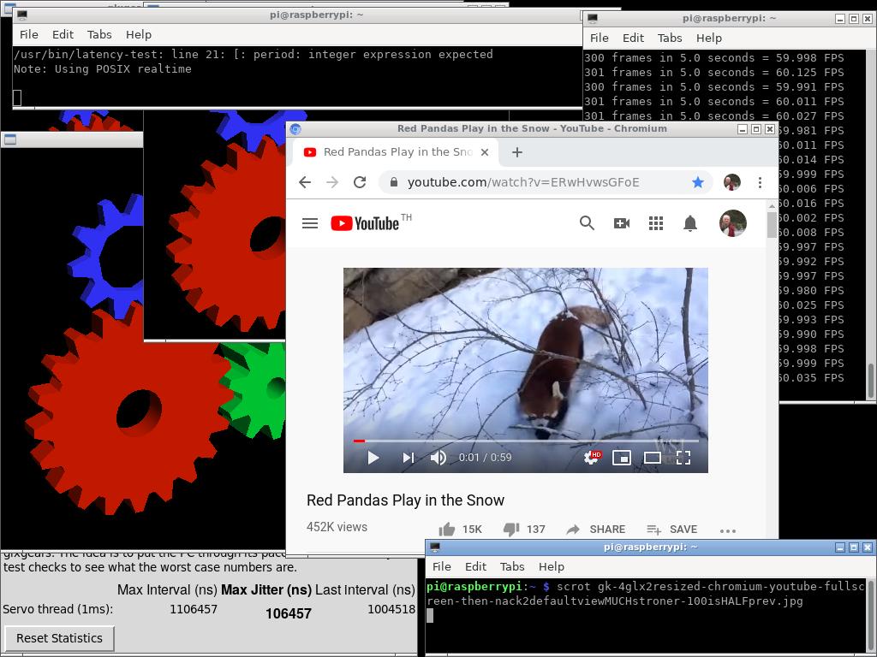The image size is (877, 657).
Task: Open a new Chromium tab
Action: coord(516,152)
